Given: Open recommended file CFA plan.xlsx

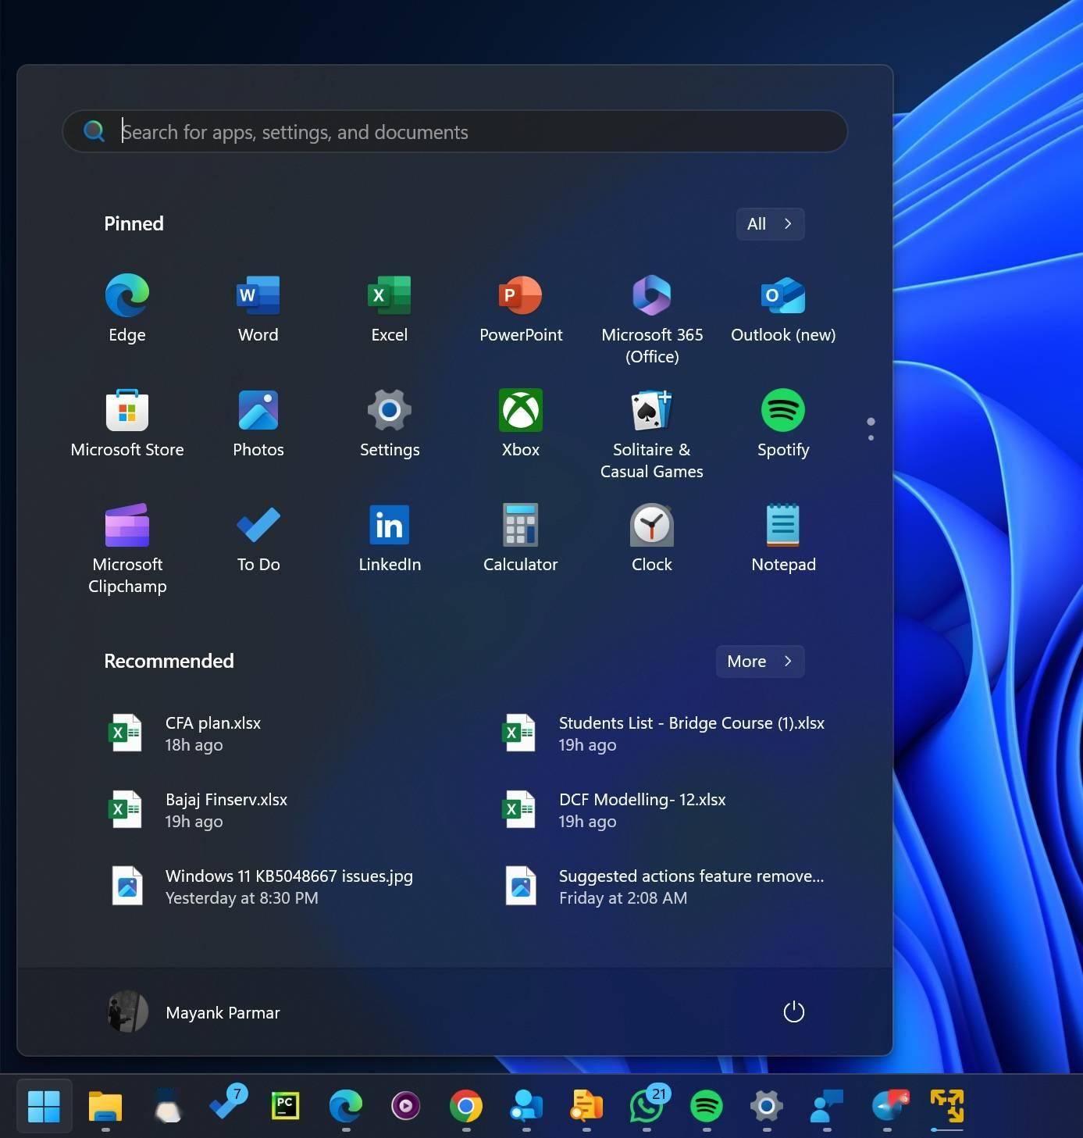Looking at the screenshot, I should pos(186,733).
